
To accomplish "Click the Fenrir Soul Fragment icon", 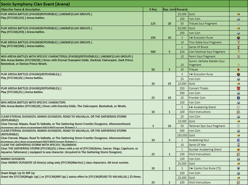I will [238, 56].
